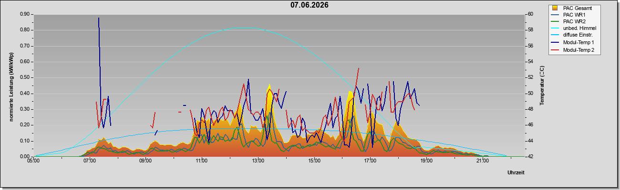Click the PAC WR2 legend label
Screen dimensions: 620x190
(x=574, y=21)
